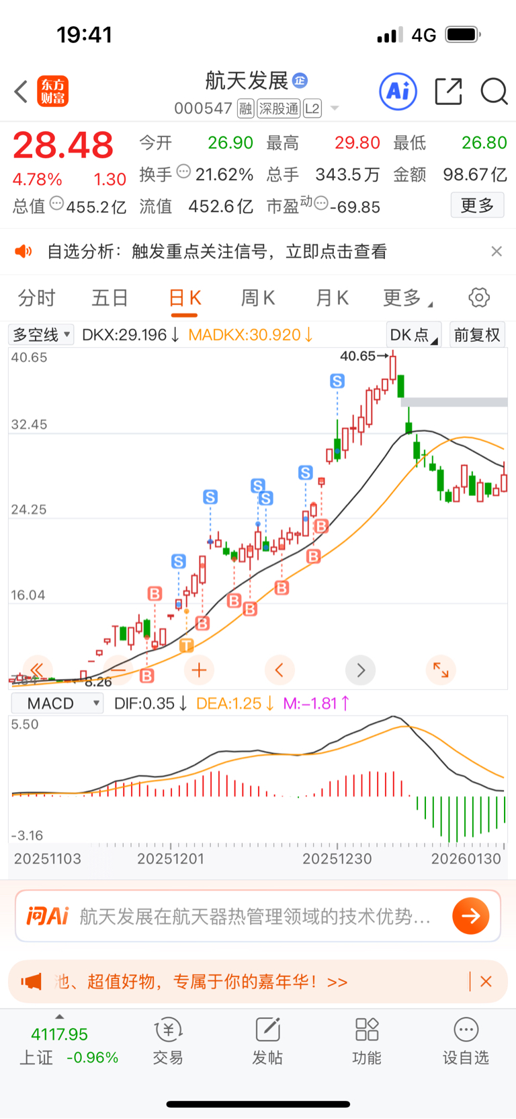516x1119 pixels.
Task: Select the 日K chart tab
Action: (x=185, y=297)
